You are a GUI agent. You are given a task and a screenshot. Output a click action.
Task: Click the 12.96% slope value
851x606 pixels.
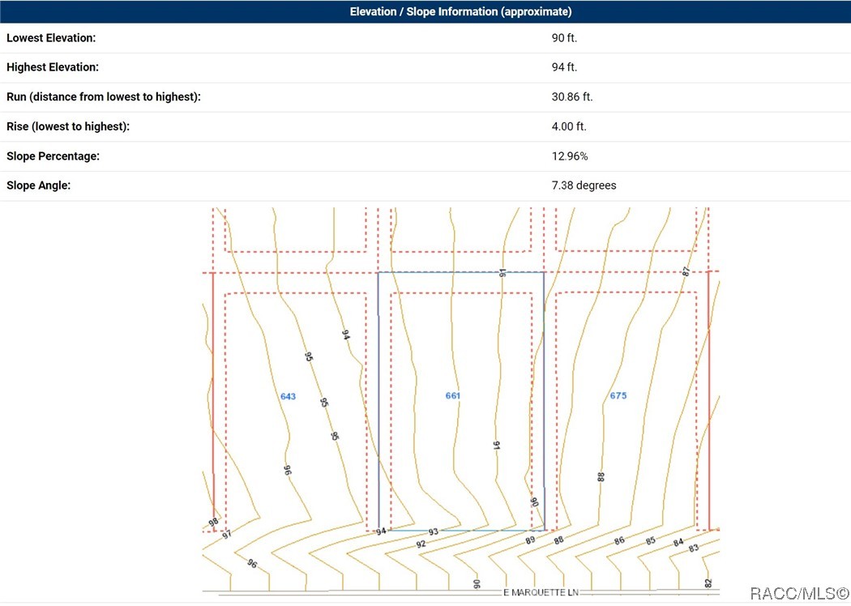point(570,156)
